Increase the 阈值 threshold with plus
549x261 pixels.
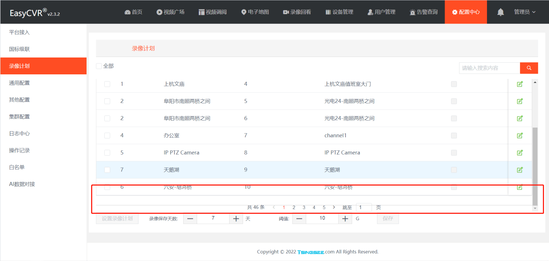click(345, 218)
